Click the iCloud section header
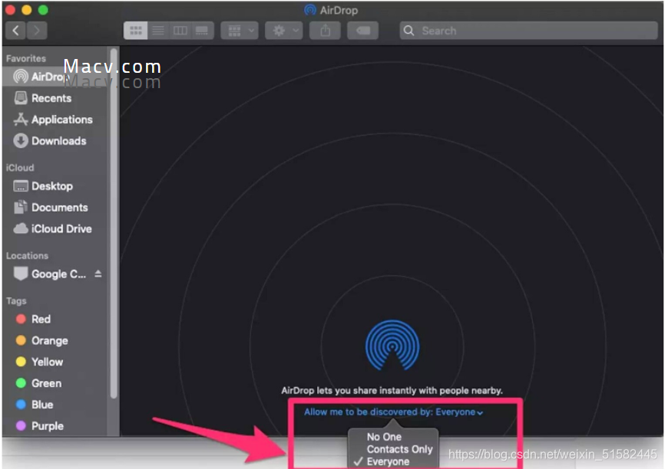Viewport: 665px width, 469px height. (20, 168)
